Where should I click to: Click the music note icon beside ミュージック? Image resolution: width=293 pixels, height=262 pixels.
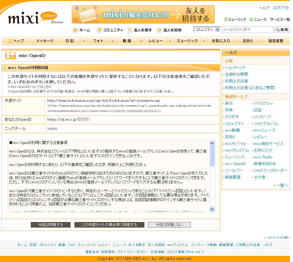(x=226, y=19)
